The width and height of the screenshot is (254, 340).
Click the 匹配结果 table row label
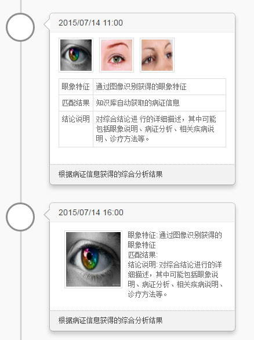coord(76,103)
